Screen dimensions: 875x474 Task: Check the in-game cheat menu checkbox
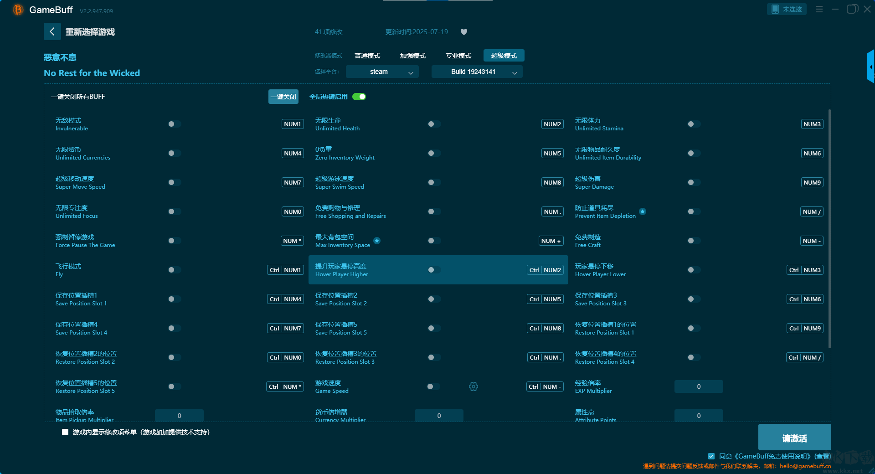(65, 432)
